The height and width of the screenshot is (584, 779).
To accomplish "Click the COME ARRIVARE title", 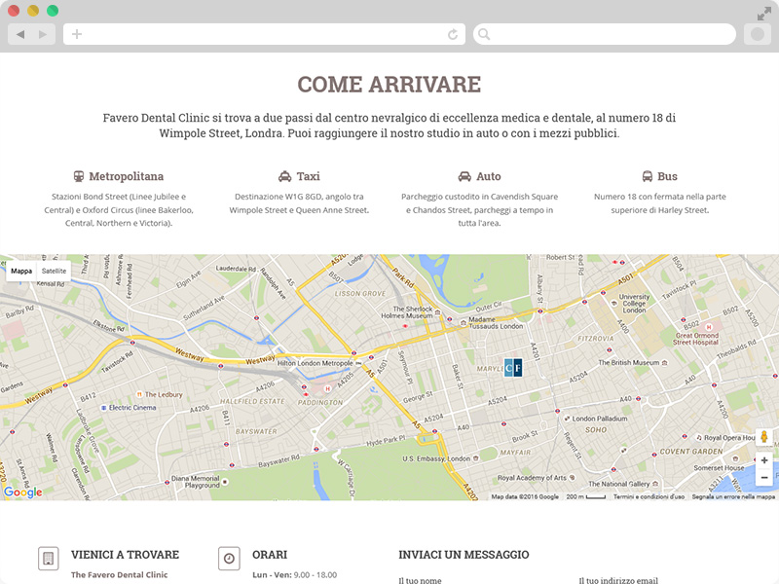I will (389, 85).
